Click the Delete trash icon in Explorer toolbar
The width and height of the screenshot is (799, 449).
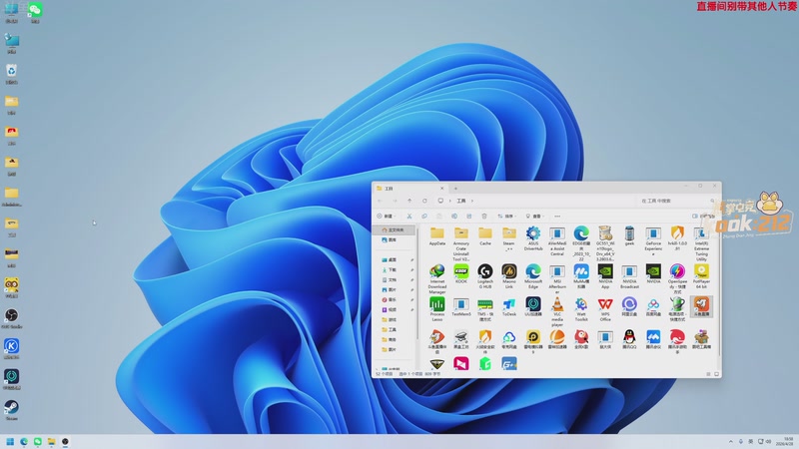coord(484,216)
